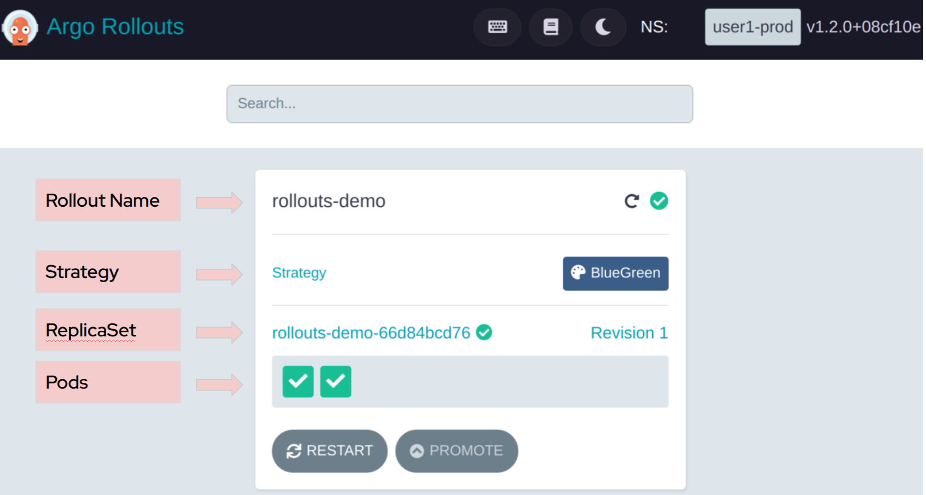Click the ReplicaSet green checkmark icon
This screenshot has height=495, width=926.
tap(484, 332)
